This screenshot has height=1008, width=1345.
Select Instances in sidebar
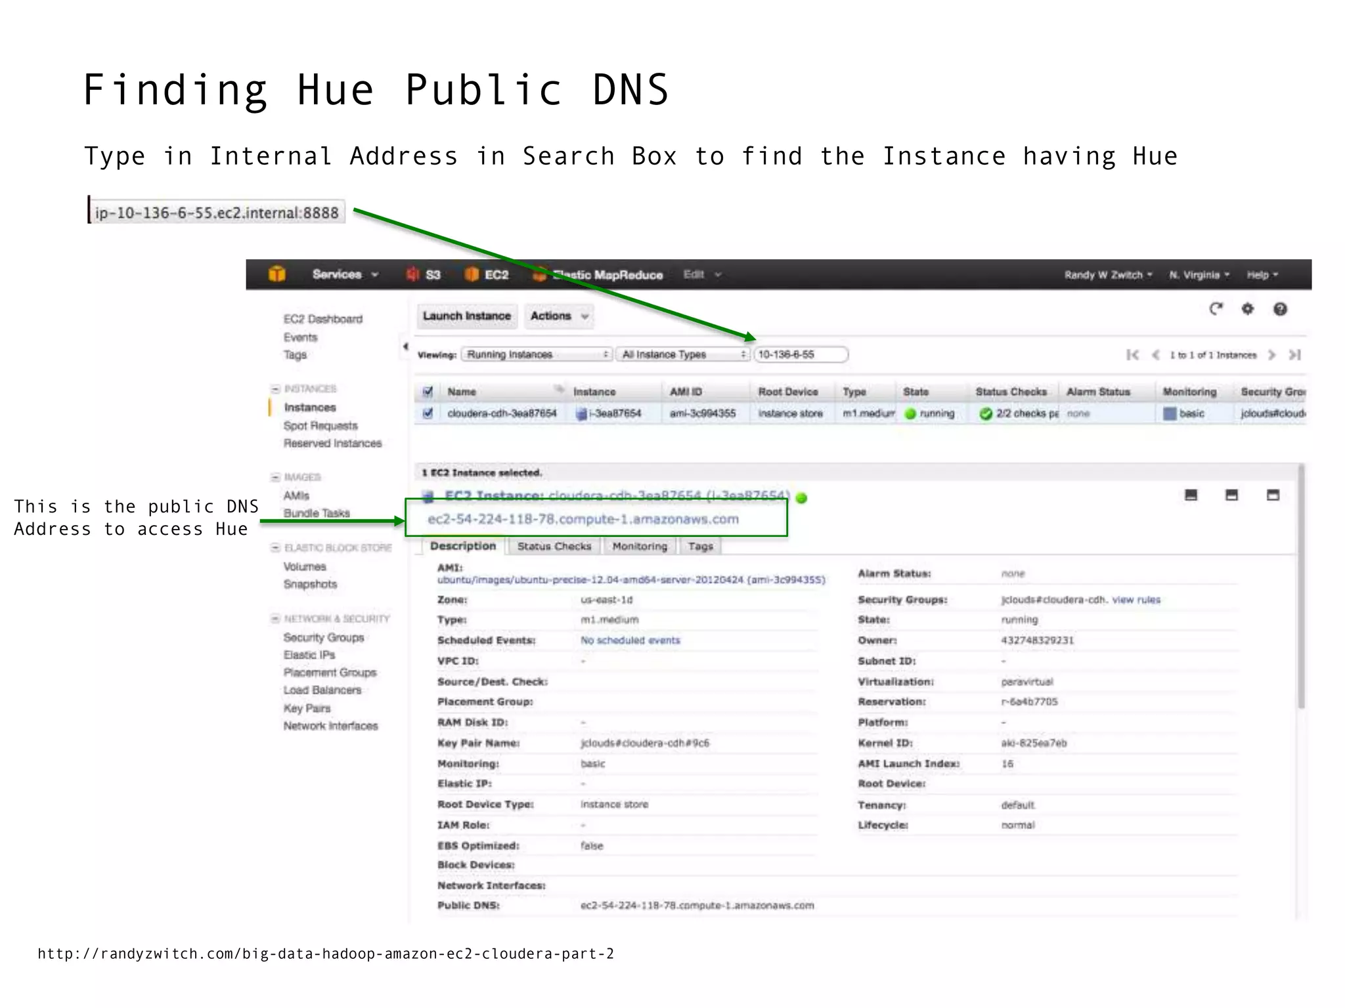click(x=309, y=408)
